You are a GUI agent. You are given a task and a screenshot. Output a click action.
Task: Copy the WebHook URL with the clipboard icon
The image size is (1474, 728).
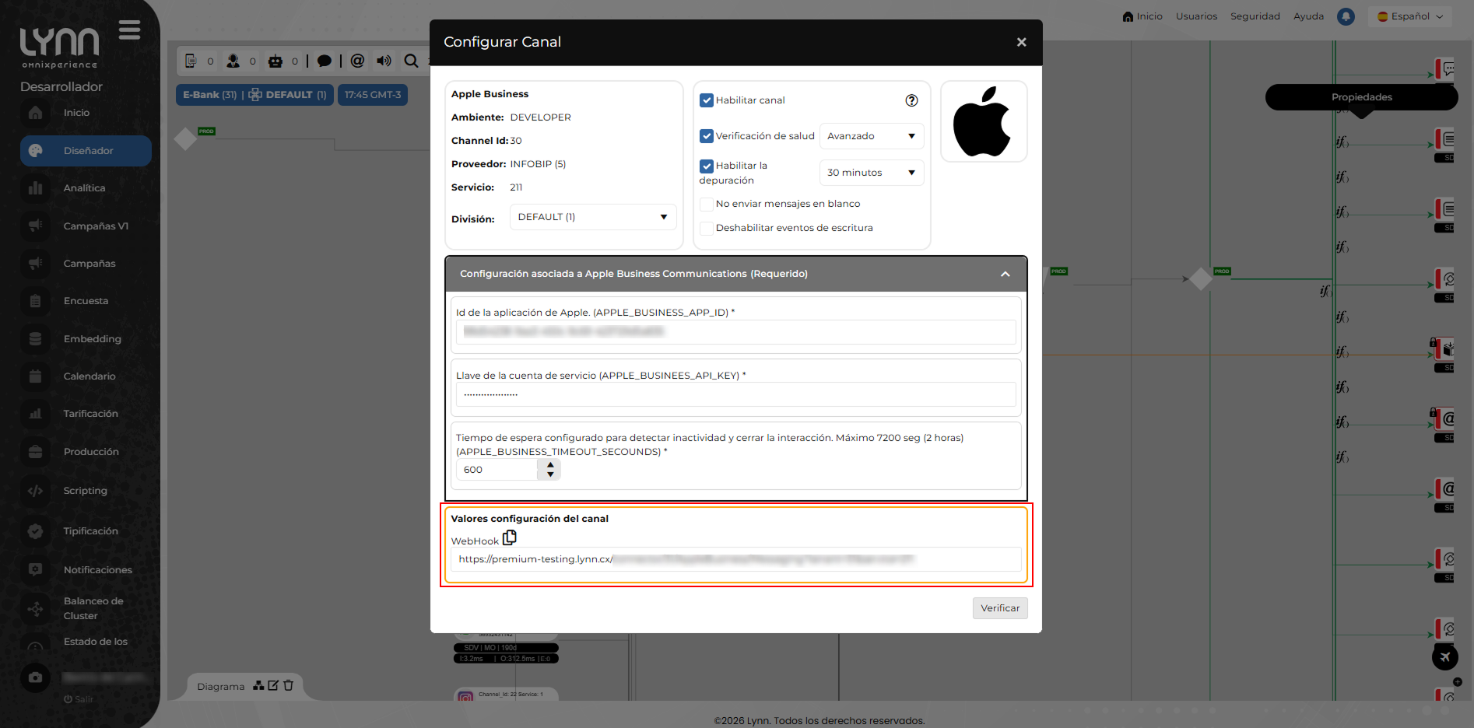pyautogui.click(x=510, y=537)
